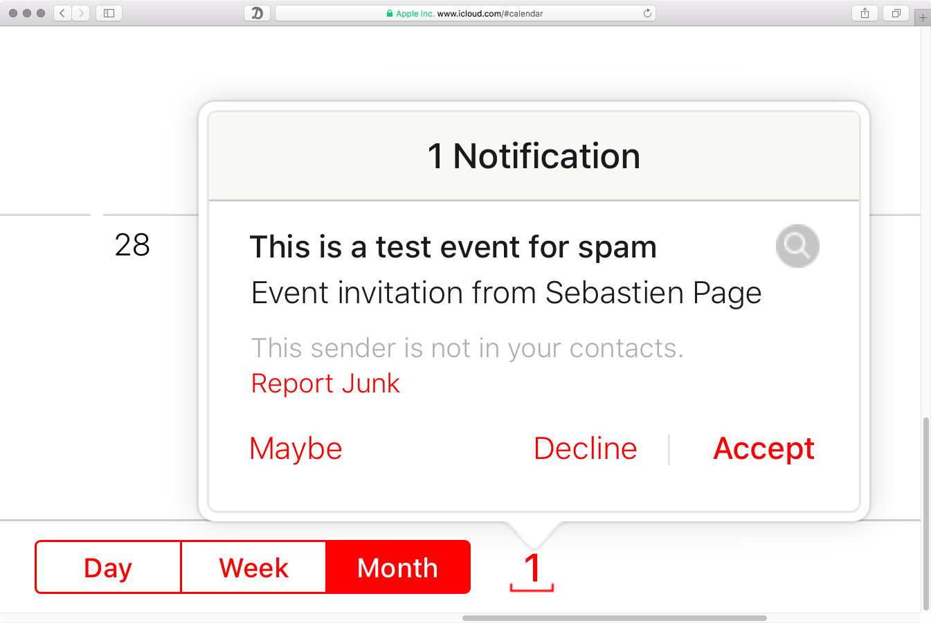Click the Report Junk link

click(325, 383)
